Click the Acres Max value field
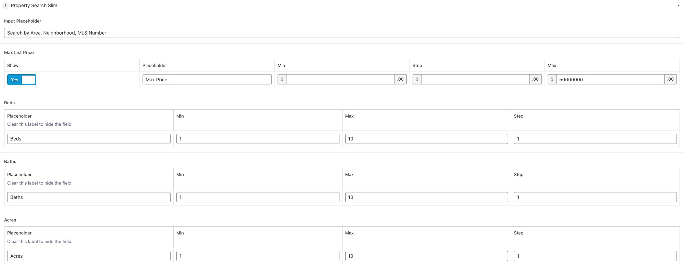The width and height of the screenshot is (683, 269). point(427,256)
